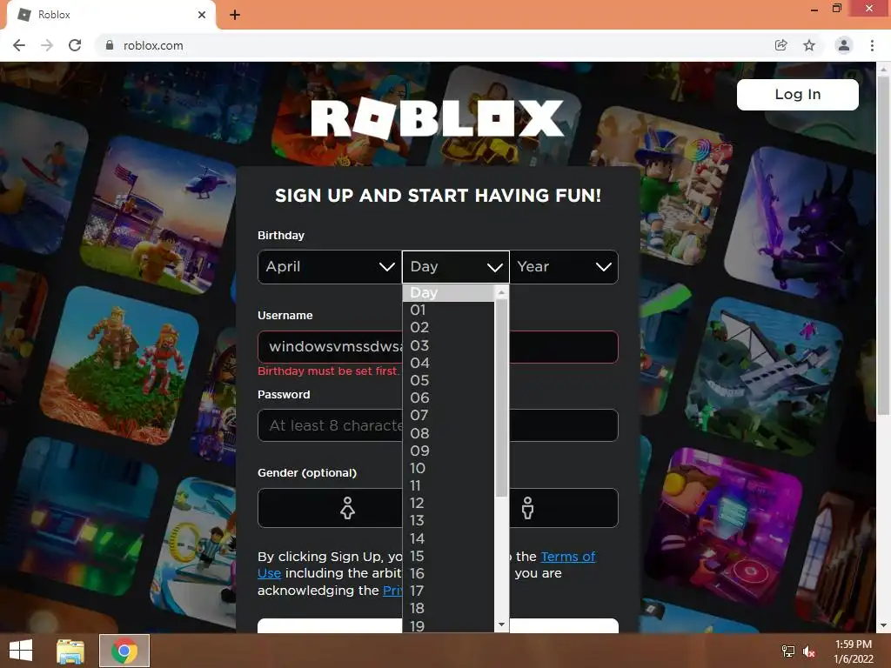Open Chrome three-dot menu
This screenshot has width=891, height=668.
click(872, 45)
